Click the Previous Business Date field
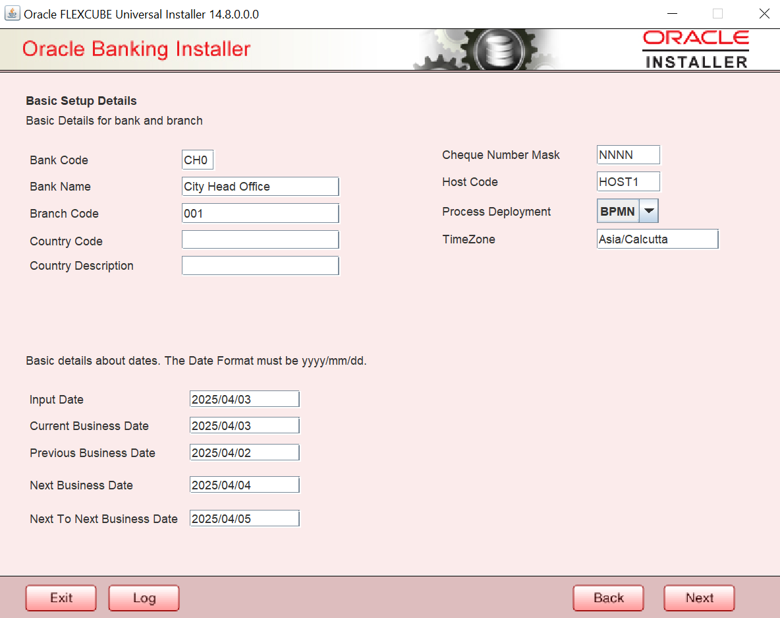This screenshot has height=618, width=780. [x=244, y=452]
